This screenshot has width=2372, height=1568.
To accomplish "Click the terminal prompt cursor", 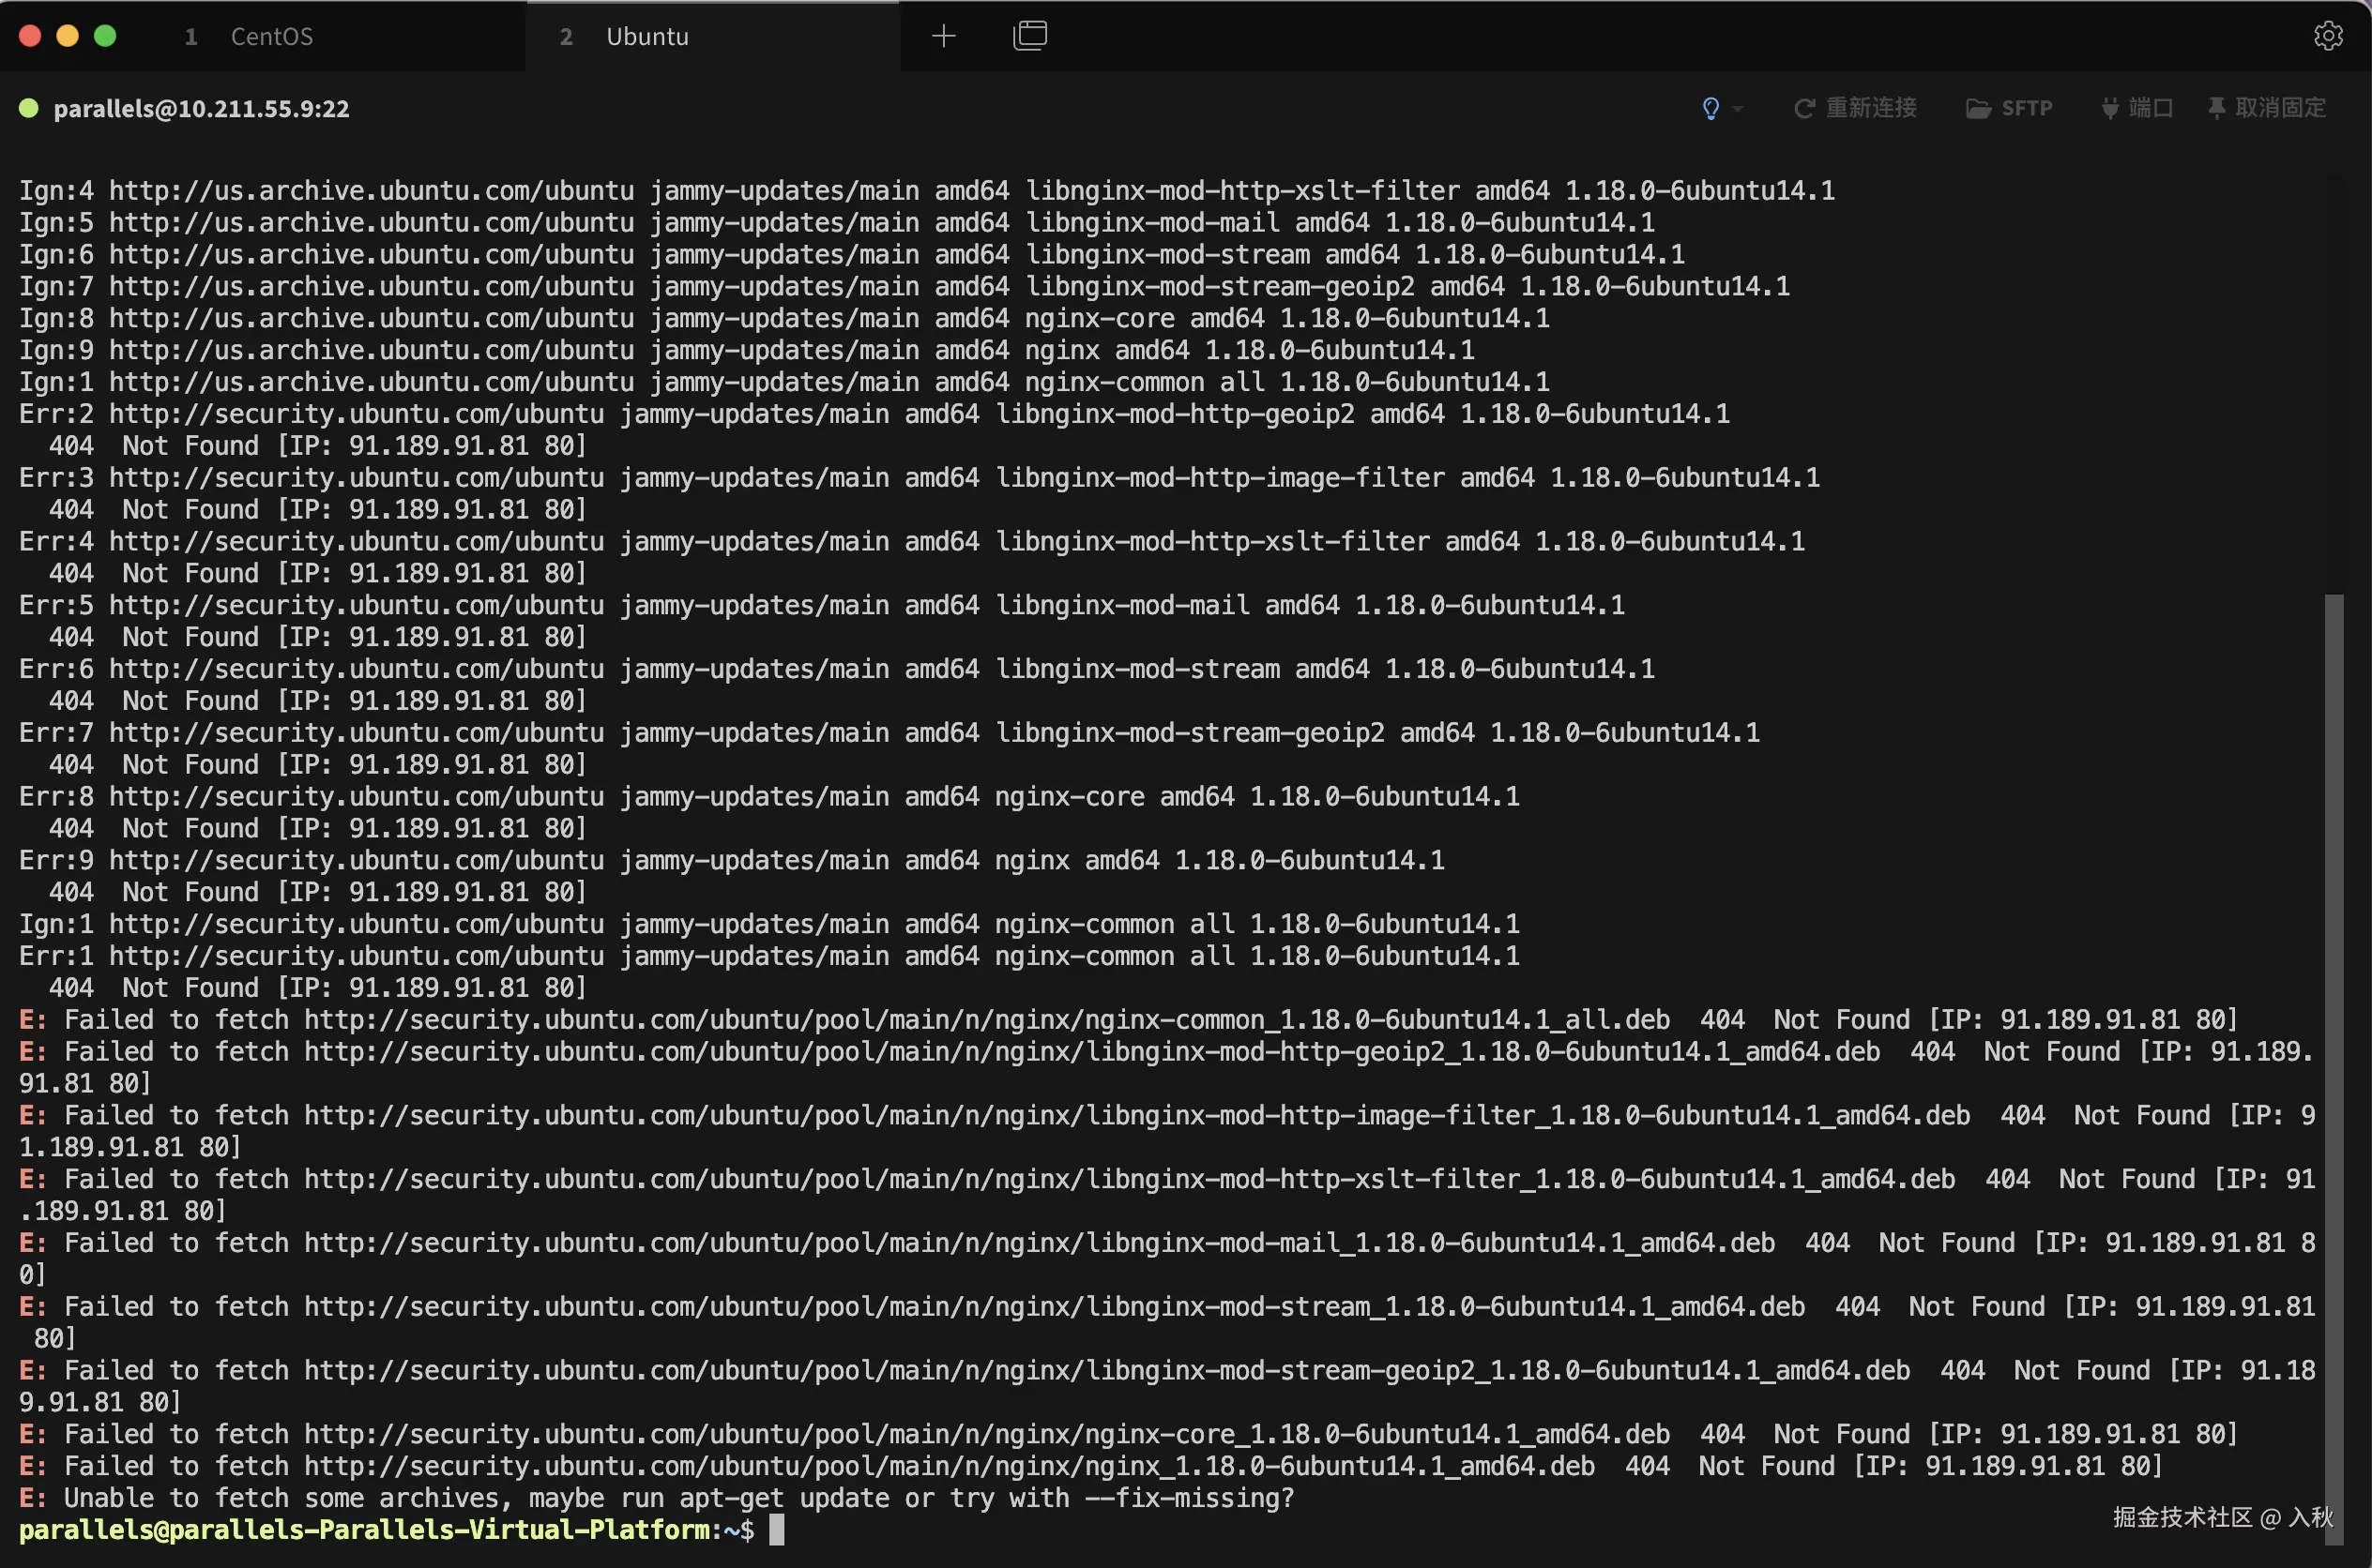I will click(776, 1529).
